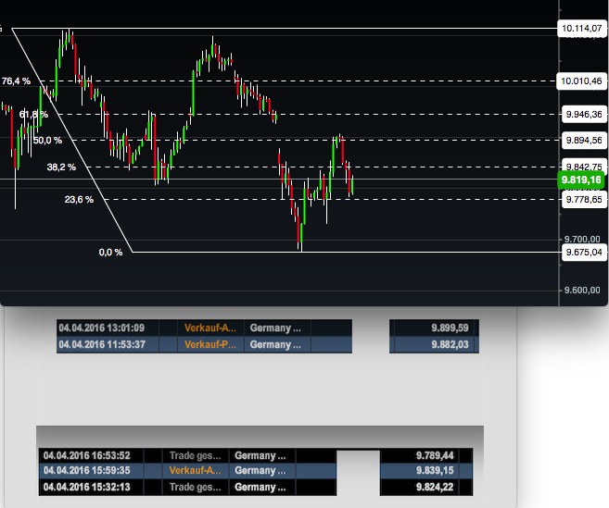This screenshot has width=609, height=508.
Task: Click the 9.778,65 price label
Action: coord(584,199)
